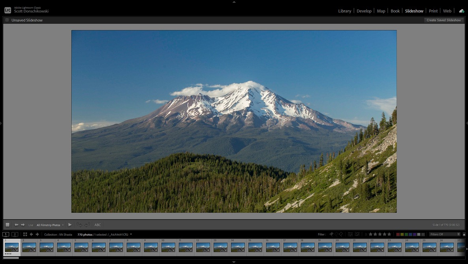Image resolution: width=468 pixels, height=264 pixels.
Task: Preview the slideshow with the play button
Action: tap(70, 225)
